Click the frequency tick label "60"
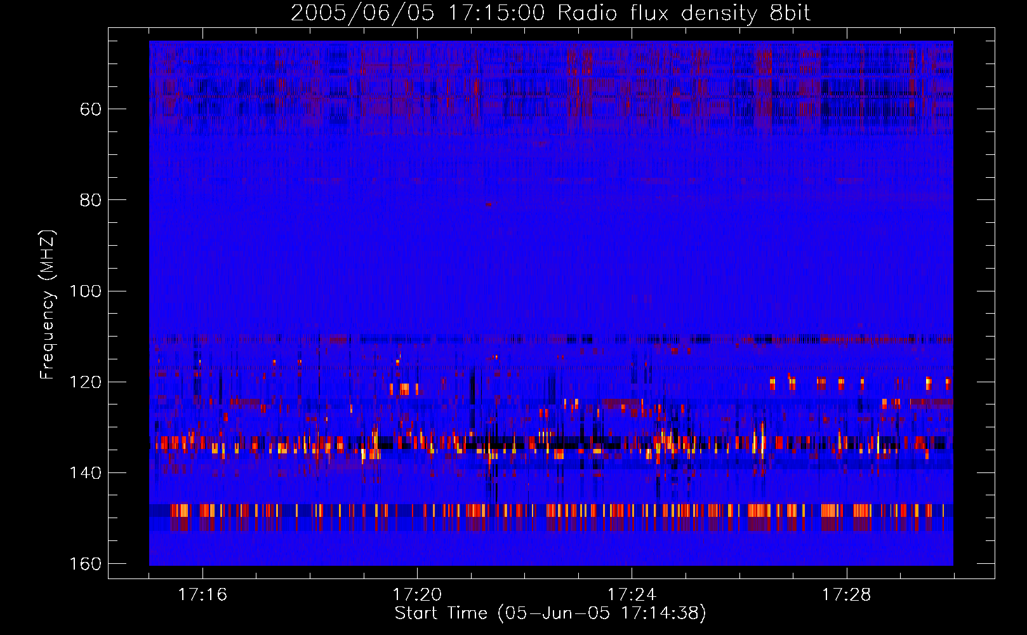1027x635 pixels. click(x=90, y=109)
